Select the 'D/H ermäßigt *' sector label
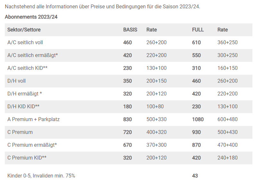 tap(25, 94)
